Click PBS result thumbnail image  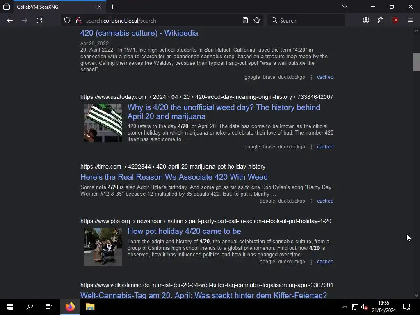[103, 247]
